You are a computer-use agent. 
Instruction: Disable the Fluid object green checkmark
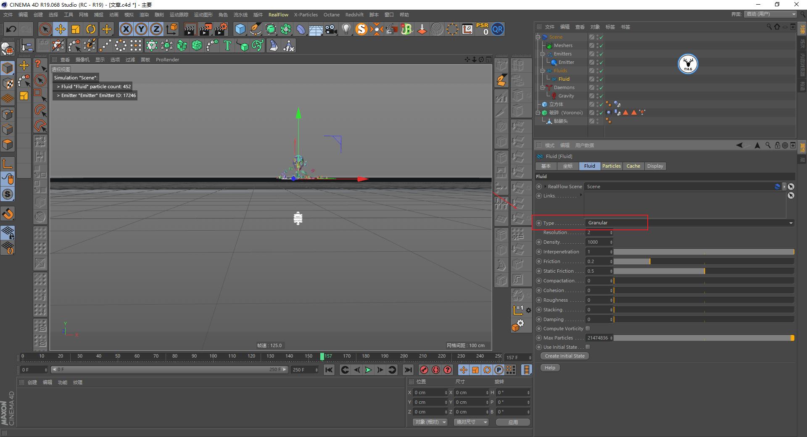click(601, 79)
